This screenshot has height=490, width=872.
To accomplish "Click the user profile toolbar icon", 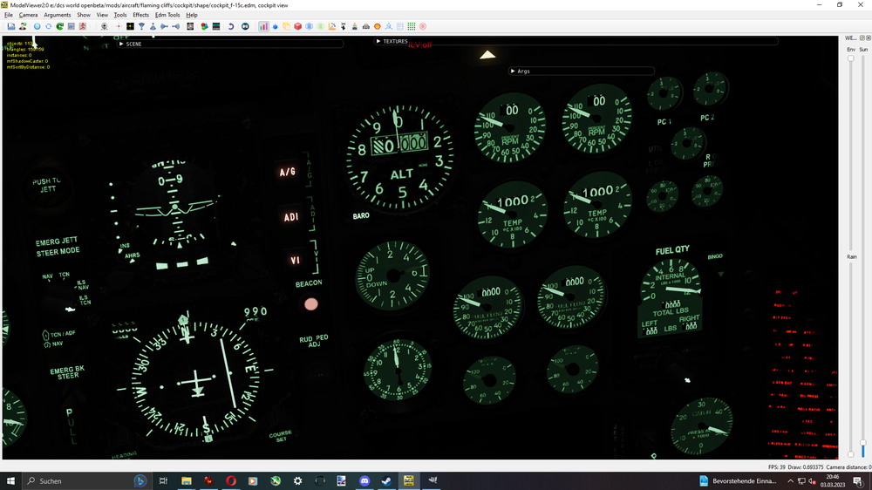I will click(x=23, y=26).
